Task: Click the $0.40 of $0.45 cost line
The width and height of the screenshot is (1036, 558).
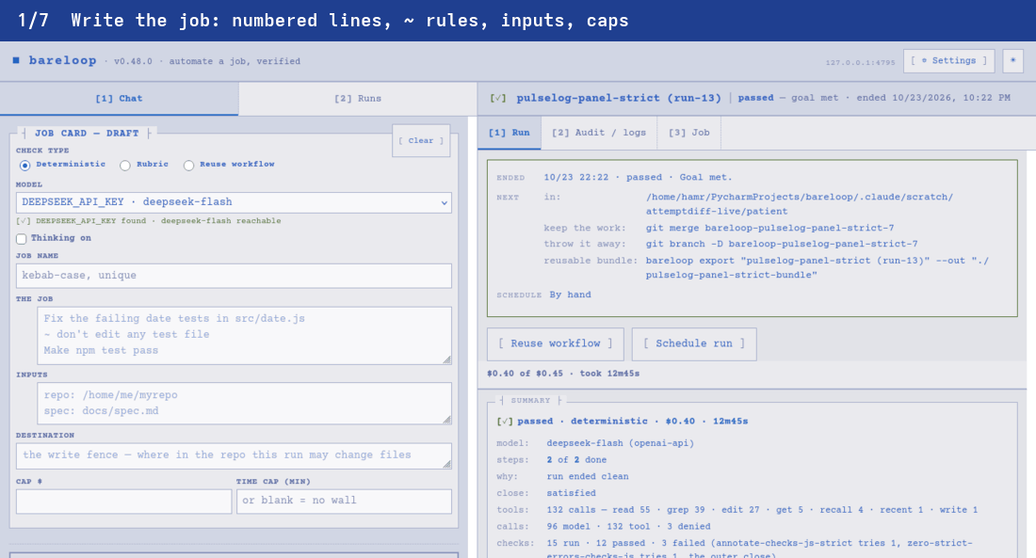Action: [x=563, y=374]
